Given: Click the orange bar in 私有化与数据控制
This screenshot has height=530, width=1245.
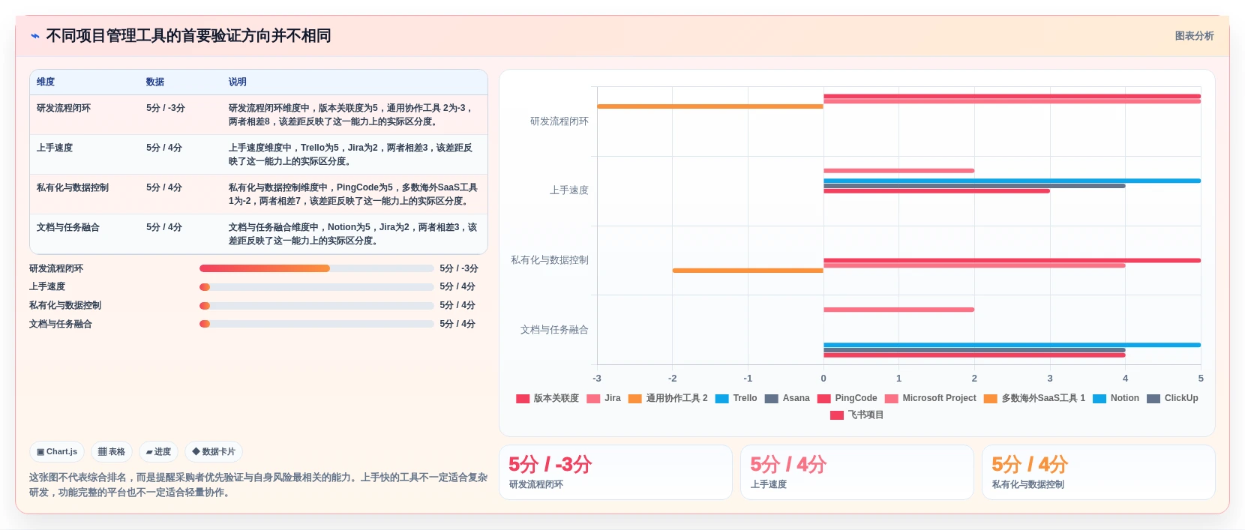Looking at the screenshot, I should tap(748, 271).
